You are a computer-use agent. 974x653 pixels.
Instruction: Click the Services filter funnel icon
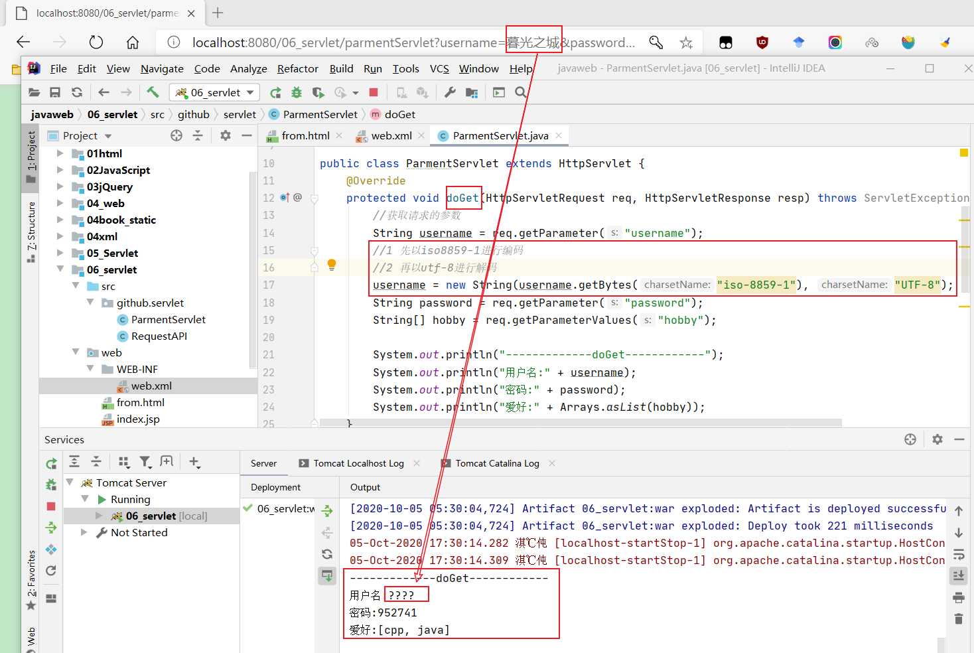145,462
